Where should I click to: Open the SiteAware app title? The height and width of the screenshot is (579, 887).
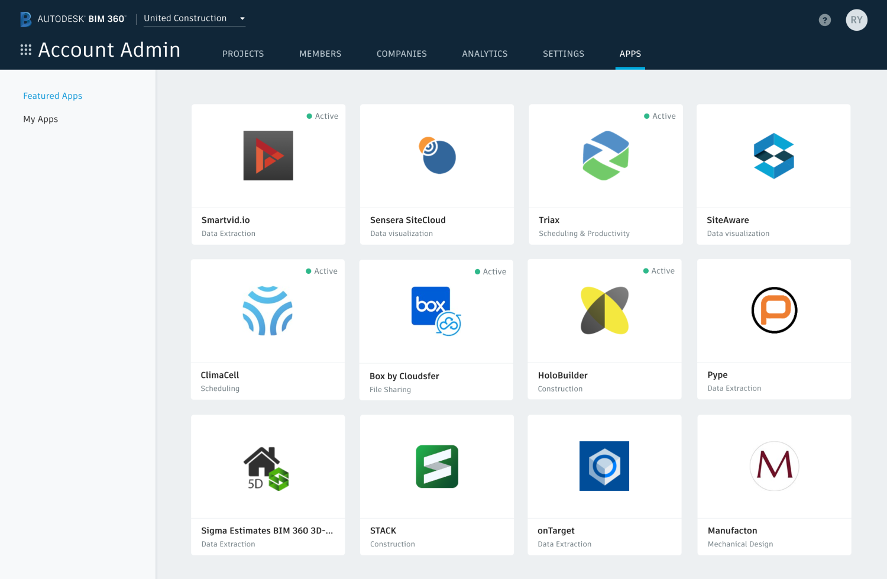[728, 220]
